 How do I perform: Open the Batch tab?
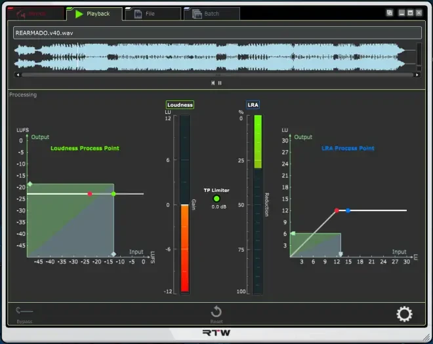212,14
